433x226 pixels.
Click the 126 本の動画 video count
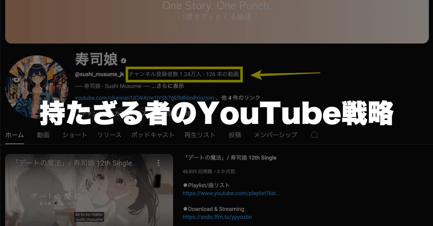(x=223, y=74)
